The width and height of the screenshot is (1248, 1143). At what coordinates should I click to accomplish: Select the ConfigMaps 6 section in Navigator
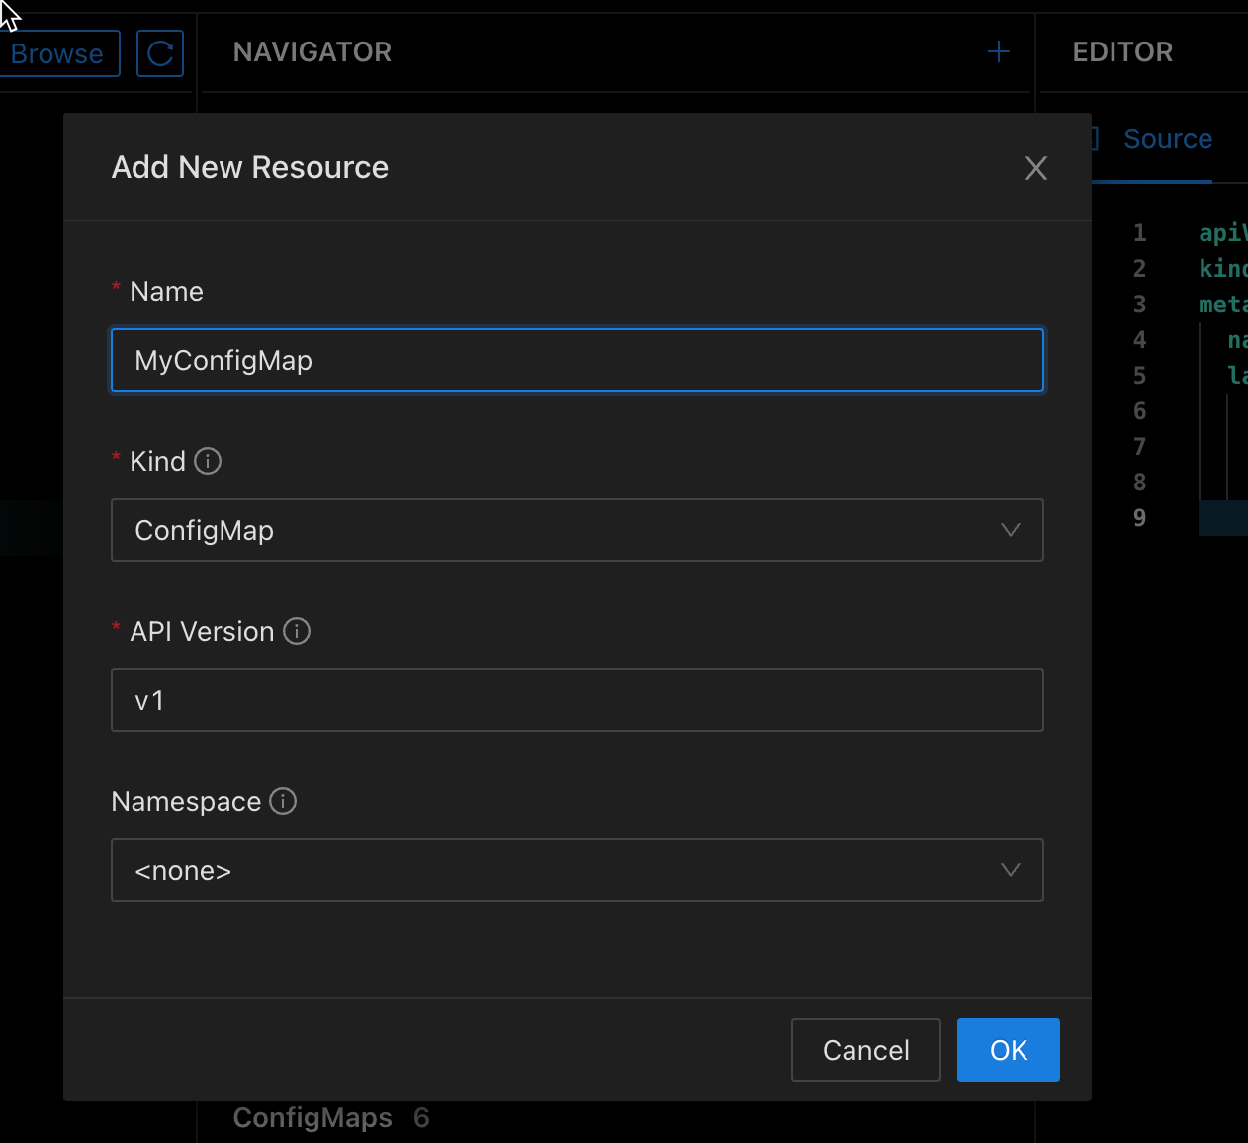click(331, 1118)
